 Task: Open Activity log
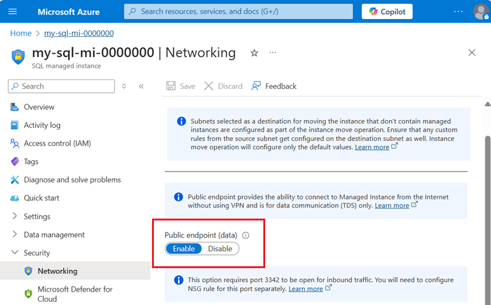[x=42, y=125]
